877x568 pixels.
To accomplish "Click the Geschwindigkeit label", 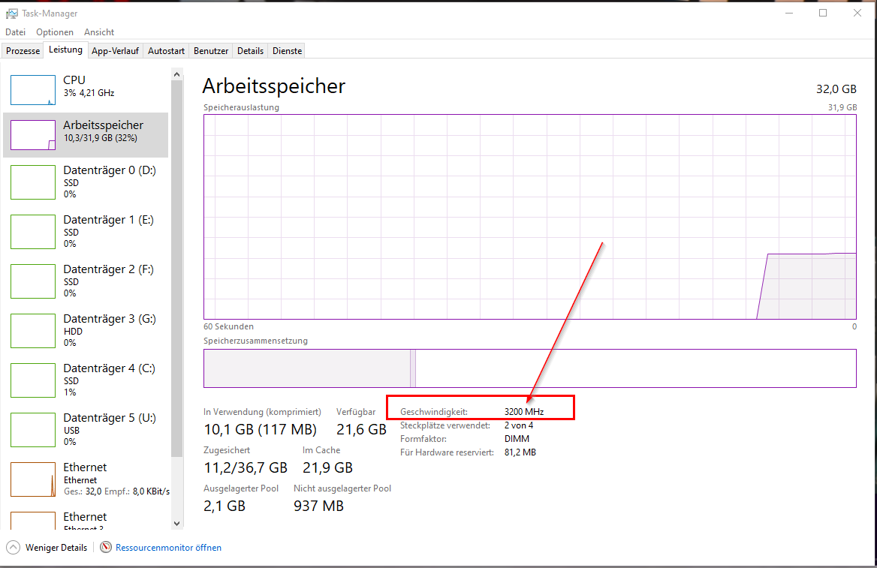I will click(x=434, y=412).
